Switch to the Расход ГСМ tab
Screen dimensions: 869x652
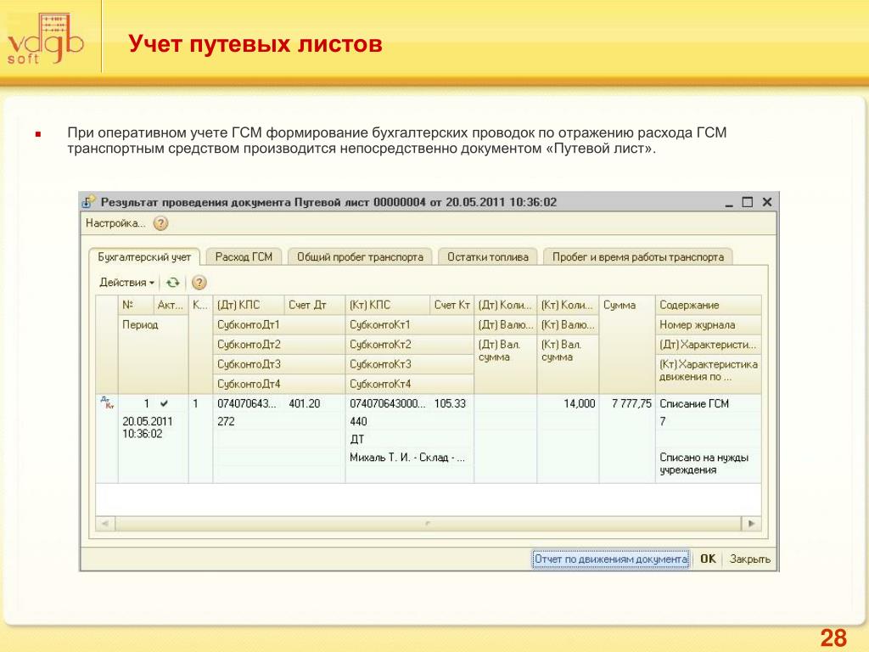click(x=244, y=256)
